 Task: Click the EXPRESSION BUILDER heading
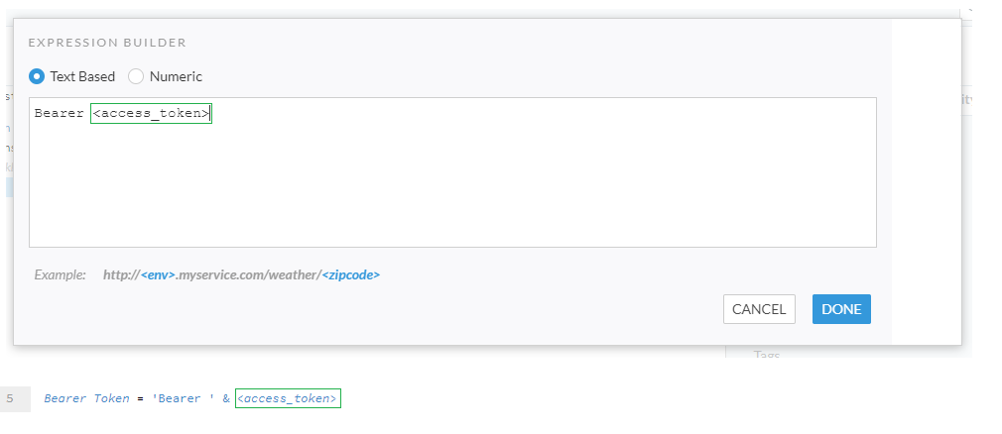click(107, 43)
